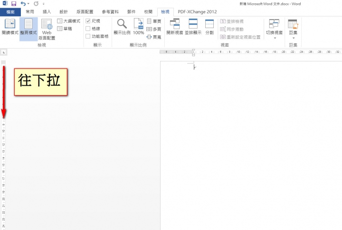This screenshot has height=230, width=342.
Task: Open the Macros (巨集) dropdown
Action: pyautogui.click(x=293, y=29)
